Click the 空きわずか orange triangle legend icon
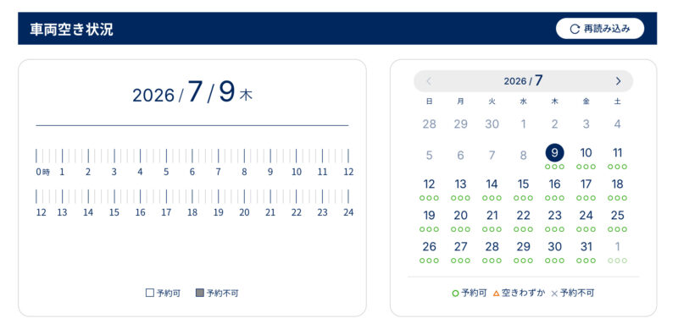678x335 pixels. 496,294
